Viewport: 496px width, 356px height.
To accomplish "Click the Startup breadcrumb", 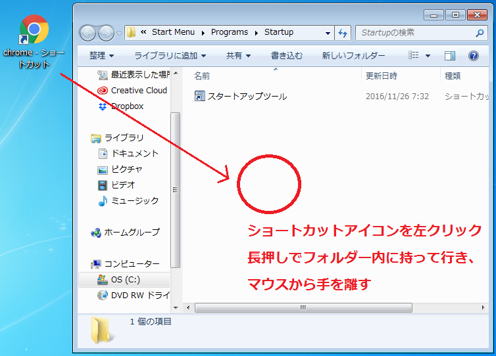I will [279, 32].
